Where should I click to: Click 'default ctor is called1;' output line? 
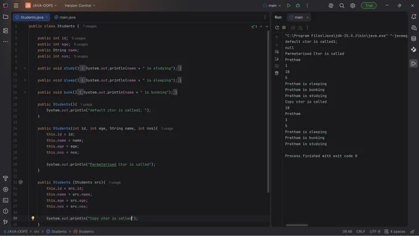311,41
